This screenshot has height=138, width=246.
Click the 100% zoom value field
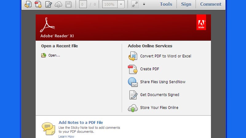tap(109, 4)
